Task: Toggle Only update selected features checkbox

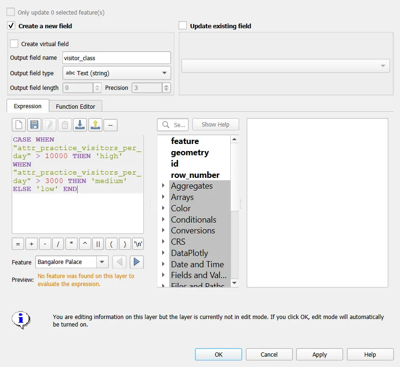Action: coord(10,12)
